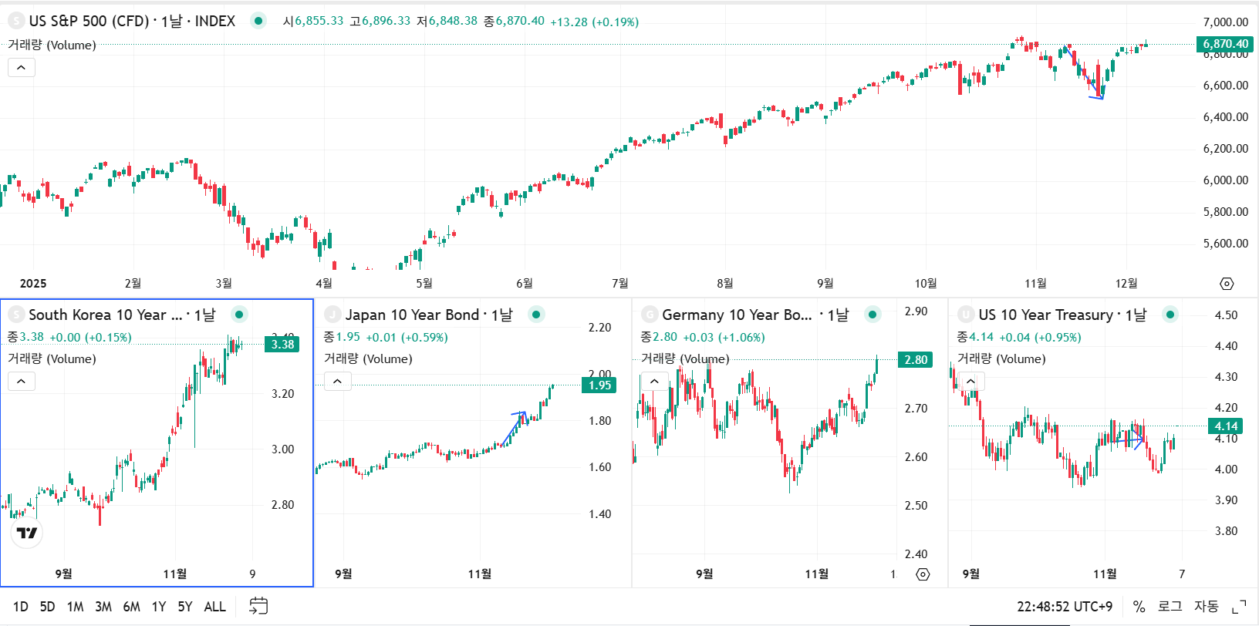This screenshot has height=626, width=1259.
Task: Click the Japan 거래량 (Volume) indicator label
Action: (368, 358)
